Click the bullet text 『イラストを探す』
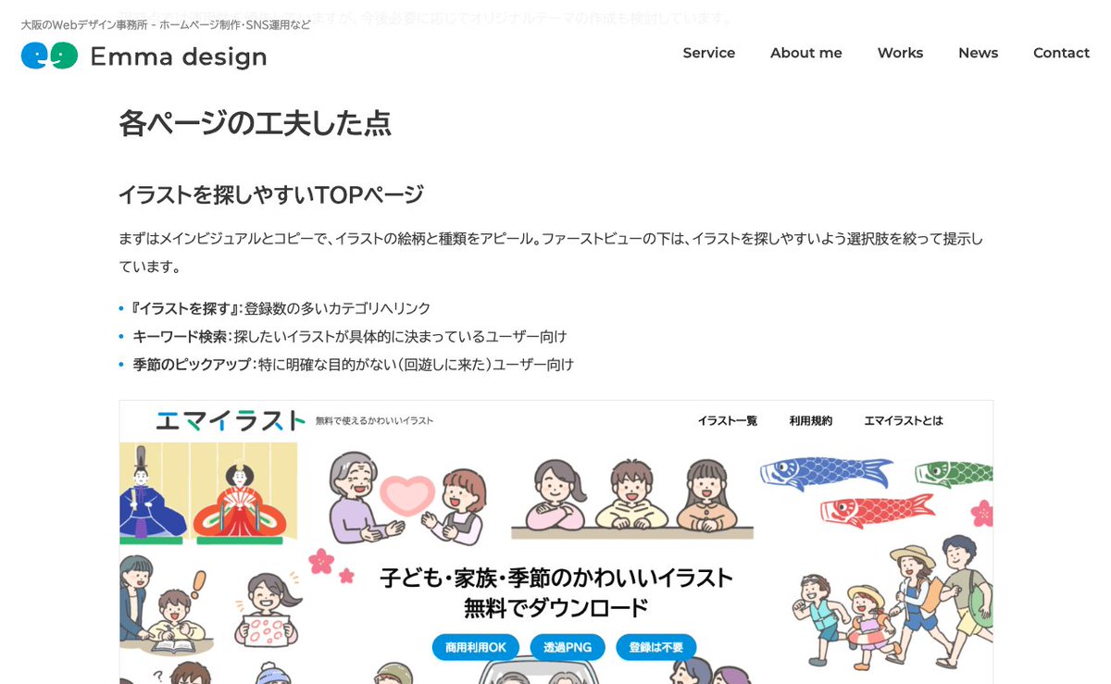This screenshot has width=1111, height=684. click(x=186, y=308)
